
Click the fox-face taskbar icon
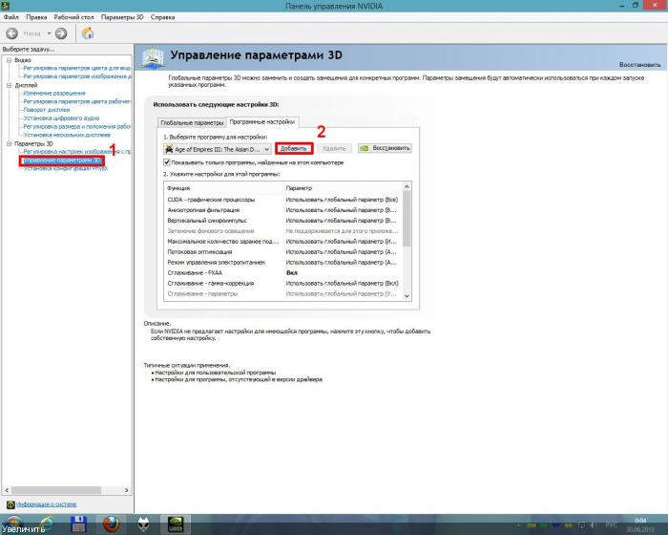point(143,524)
